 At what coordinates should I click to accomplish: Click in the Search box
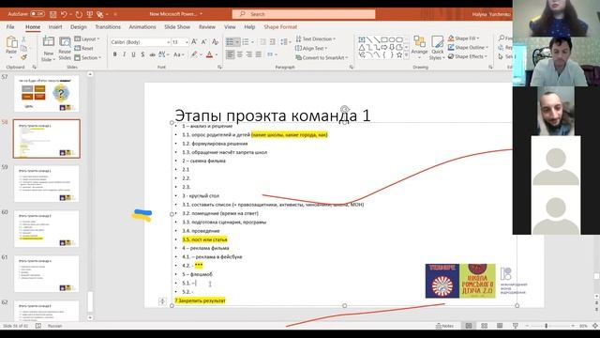coord(304,14)
